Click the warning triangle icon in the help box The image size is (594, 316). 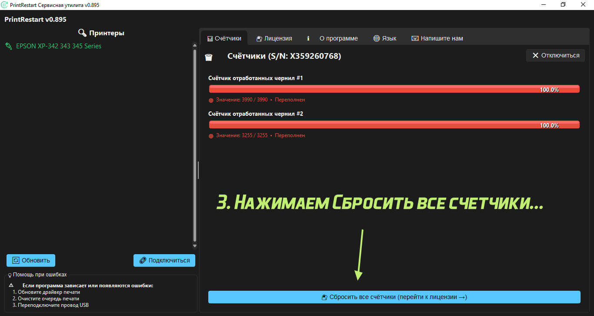point(11,286)
